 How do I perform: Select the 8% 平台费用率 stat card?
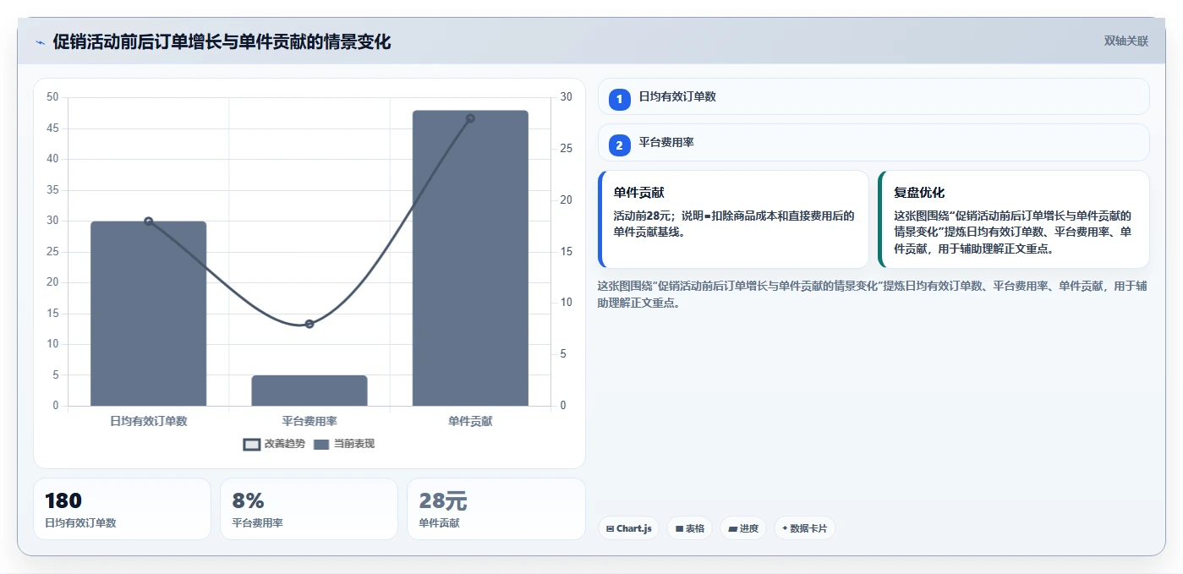309,509
